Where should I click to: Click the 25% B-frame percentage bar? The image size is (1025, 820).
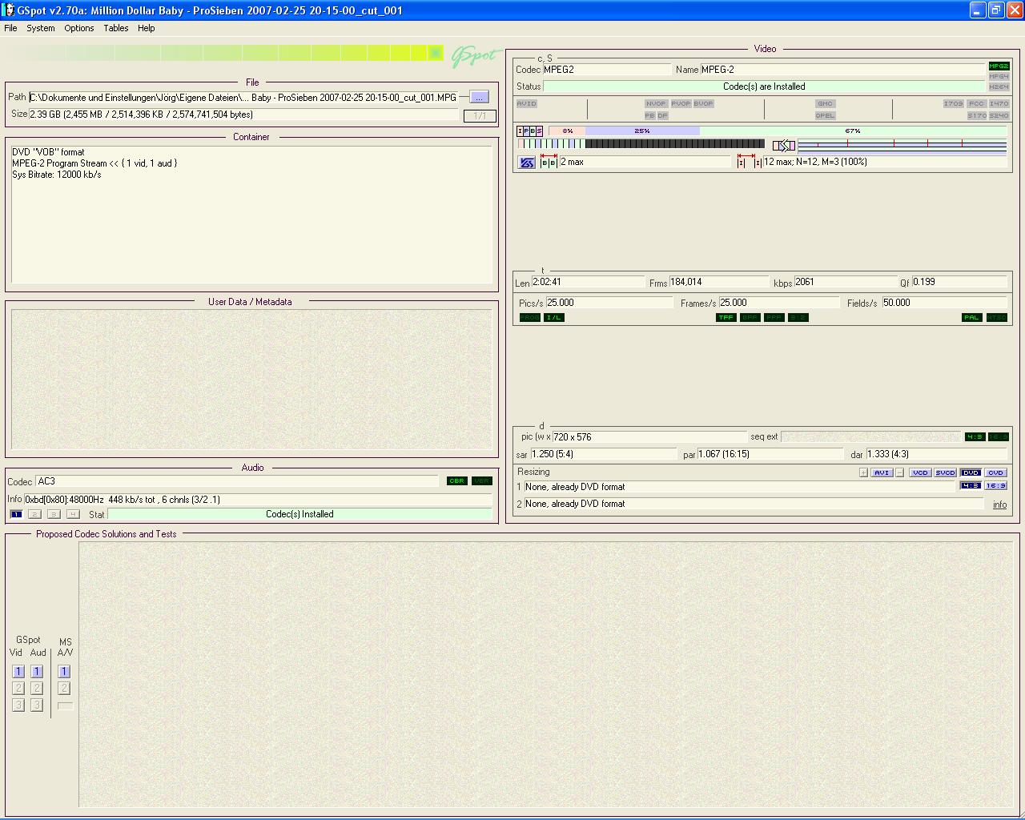click(642, 131)
